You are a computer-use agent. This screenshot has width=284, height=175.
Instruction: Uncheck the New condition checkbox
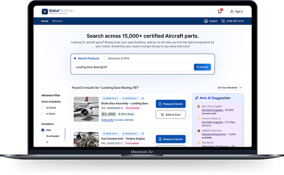[x=43, y=130]
